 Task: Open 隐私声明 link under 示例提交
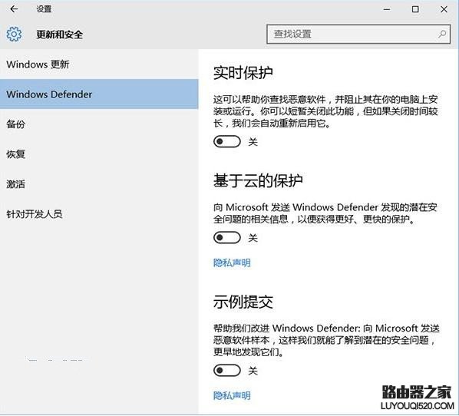tap(232, 395)
